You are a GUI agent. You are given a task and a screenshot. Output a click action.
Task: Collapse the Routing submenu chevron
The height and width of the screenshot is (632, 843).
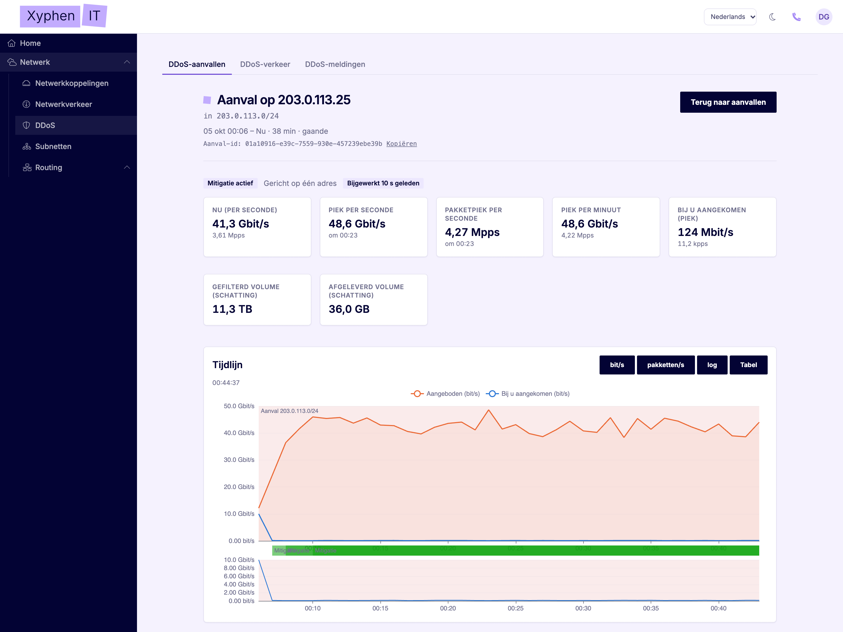click(127, 168)
